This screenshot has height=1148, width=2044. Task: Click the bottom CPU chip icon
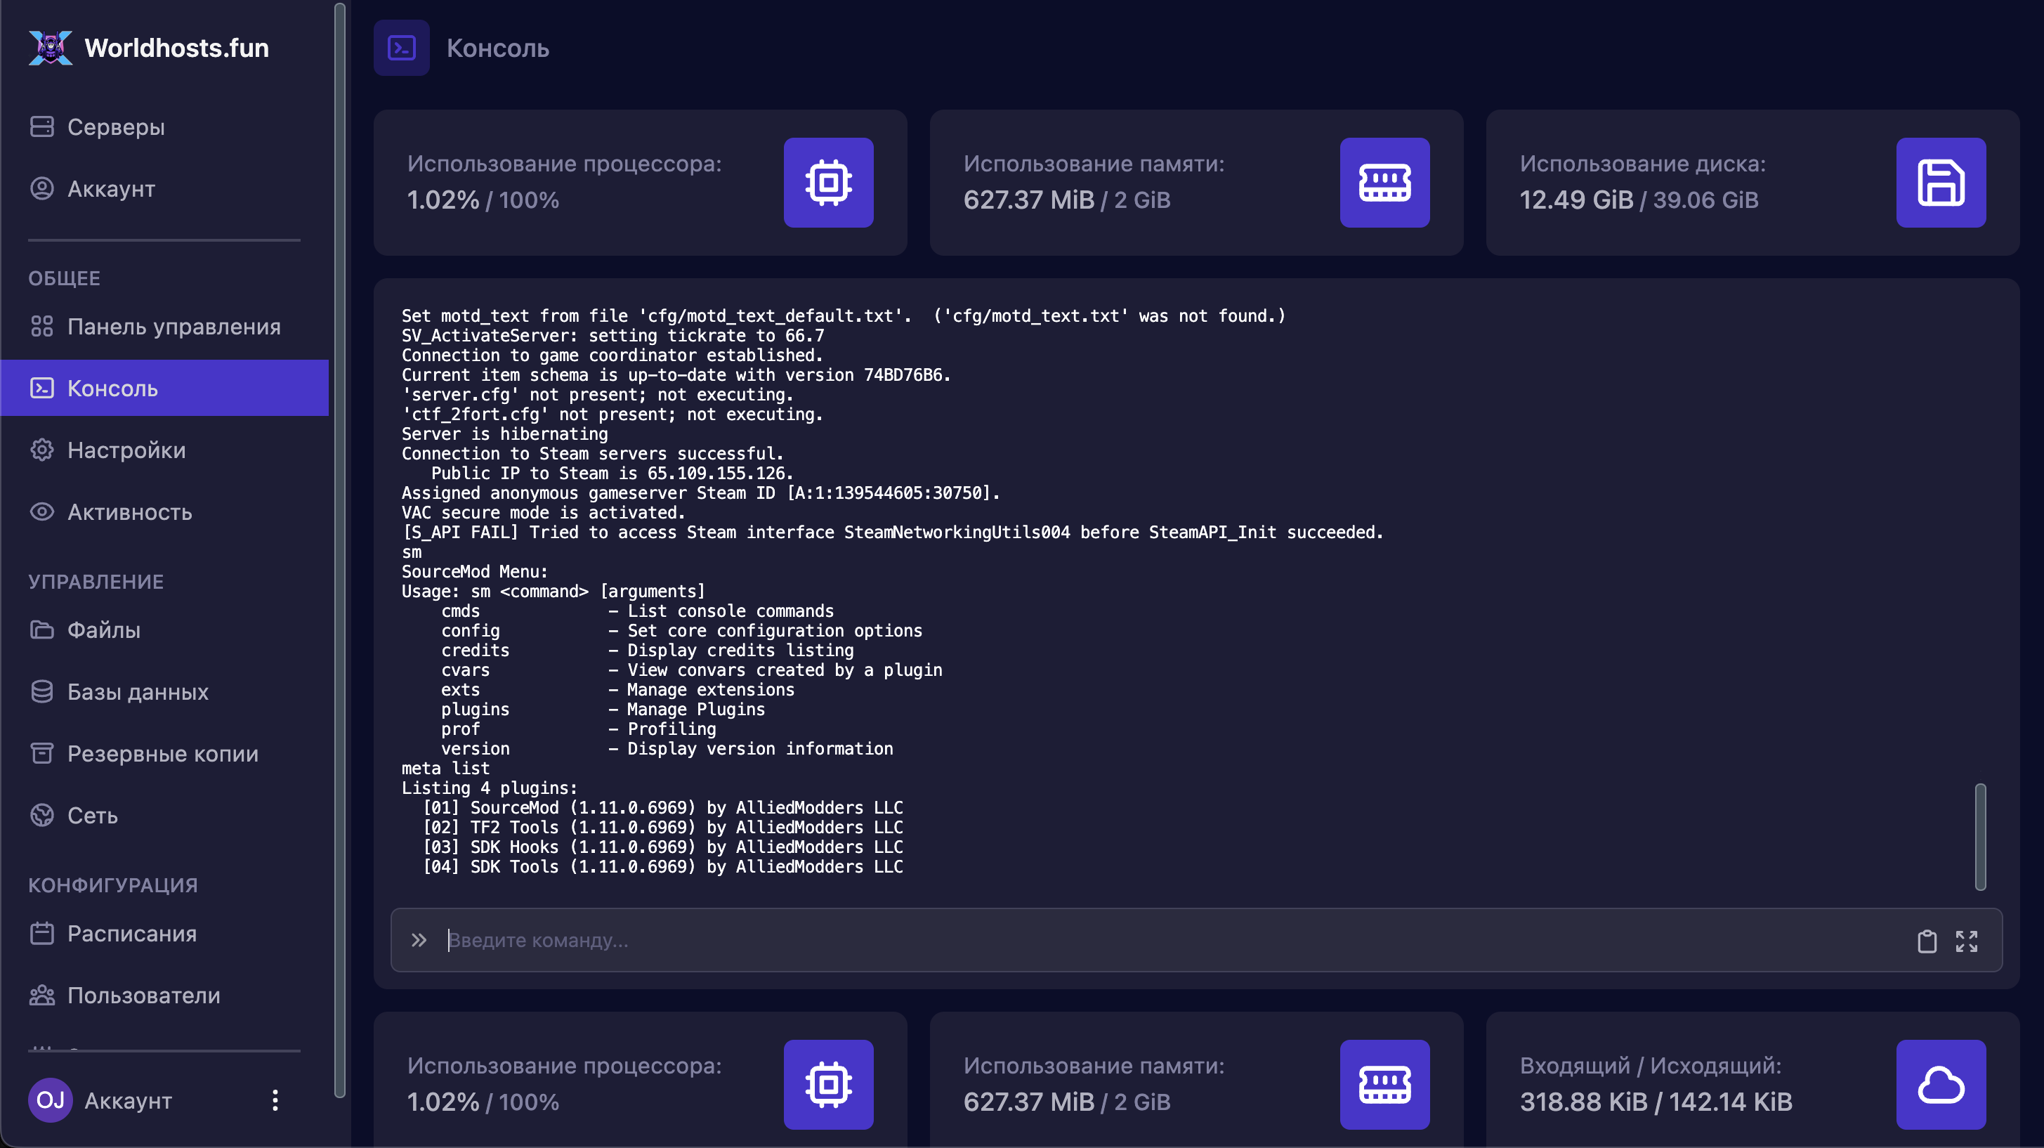click(x=828, y=1085)
